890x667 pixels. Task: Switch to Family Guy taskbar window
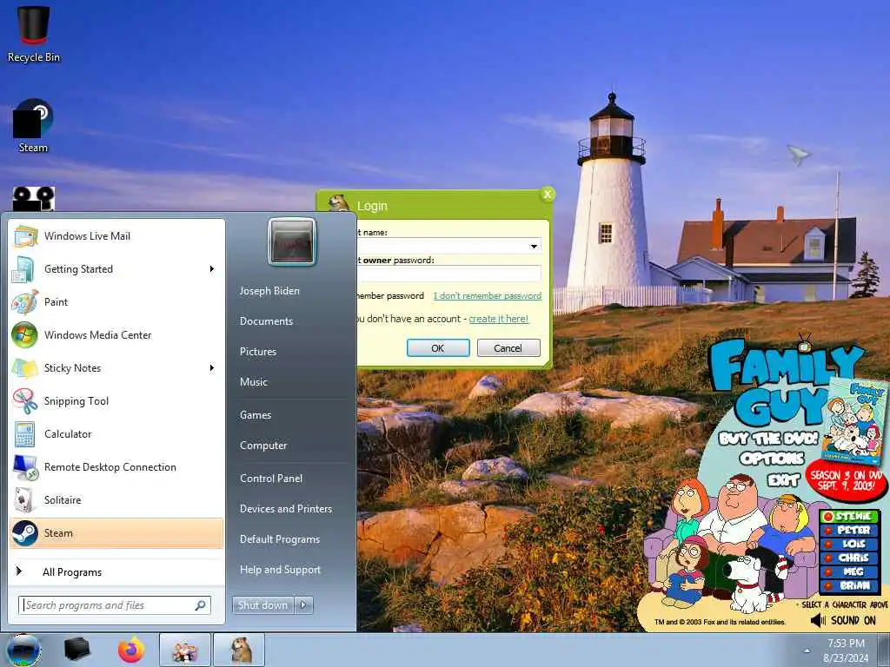tap(184, 650)
